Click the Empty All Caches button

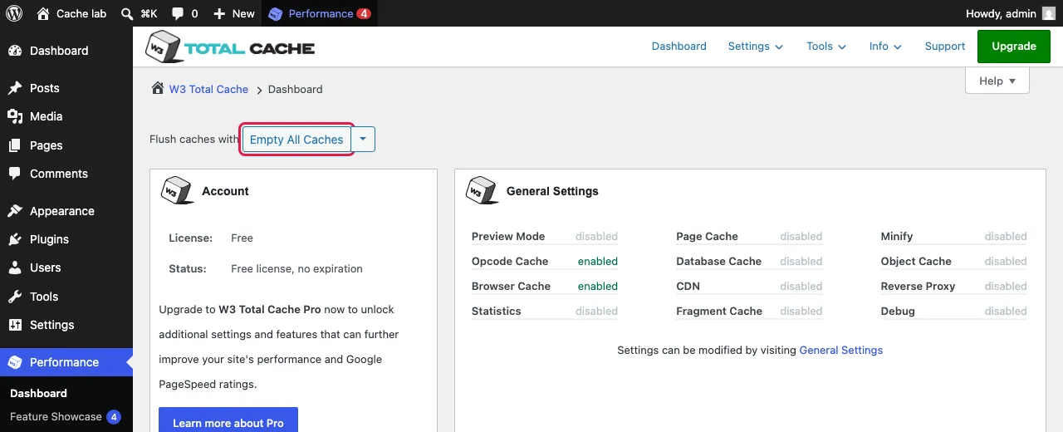pyautogui.click(x=296, y=140)
